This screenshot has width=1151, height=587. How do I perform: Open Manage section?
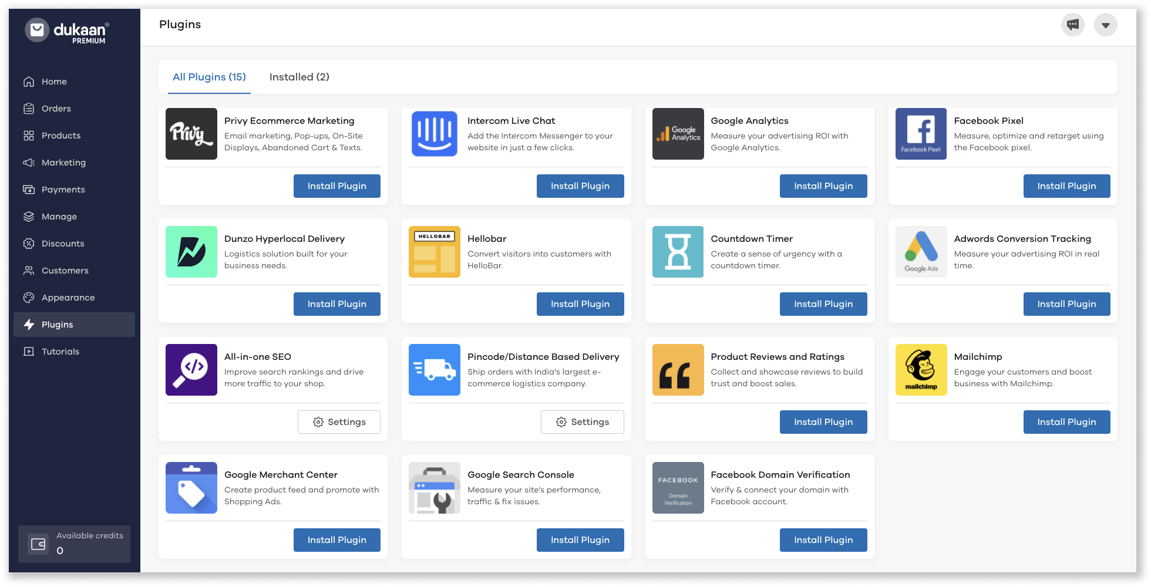74,217
